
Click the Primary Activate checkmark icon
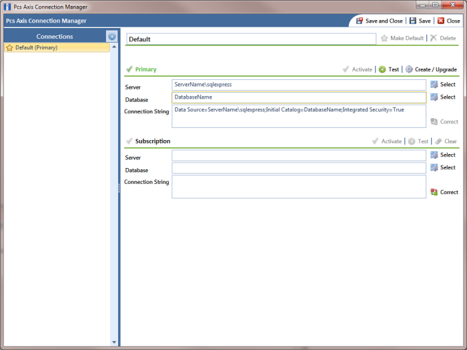click(x=346, y=69)
